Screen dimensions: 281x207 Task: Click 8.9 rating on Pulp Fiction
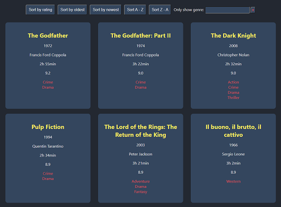click(x=48, y=164)
